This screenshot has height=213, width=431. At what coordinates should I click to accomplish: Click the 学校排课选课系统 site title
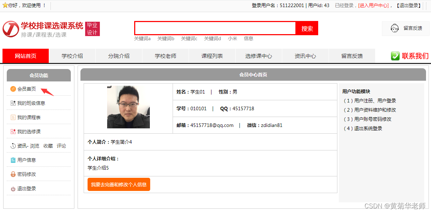coord(52,26)
